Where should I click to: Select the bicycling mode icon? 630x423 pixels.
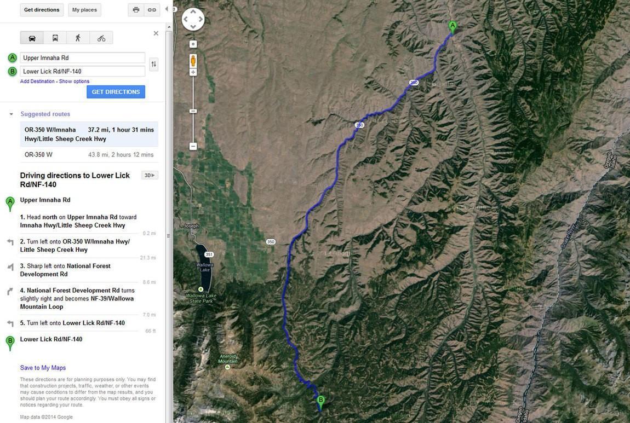[101, 38]
